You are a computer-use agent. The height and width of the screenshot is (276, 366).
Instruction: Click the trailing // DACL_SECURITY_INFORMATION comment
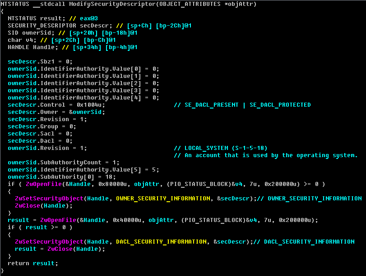(x=304, y=242)
